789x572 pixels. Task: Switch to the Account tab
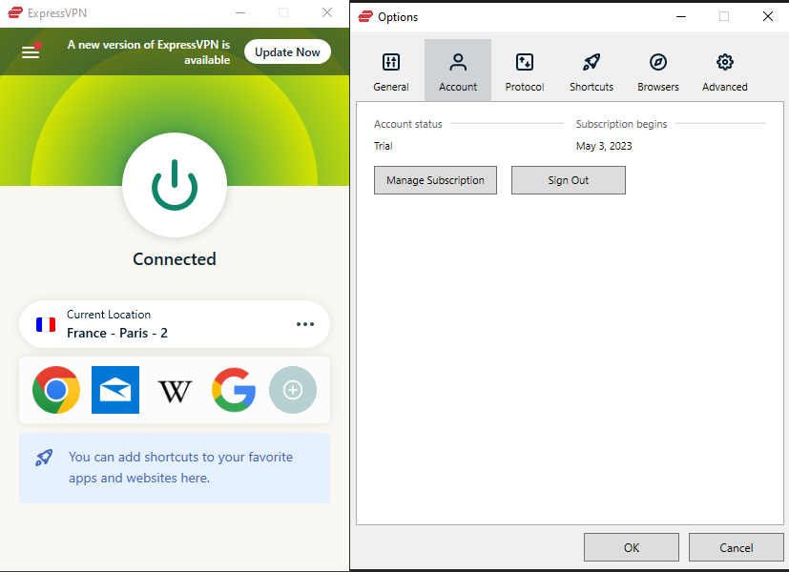[x=458, y=71]
